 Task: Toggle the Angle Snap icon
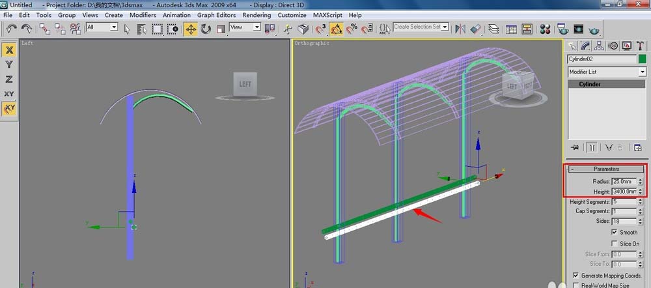pyautogui.click(x=337, y=29)
